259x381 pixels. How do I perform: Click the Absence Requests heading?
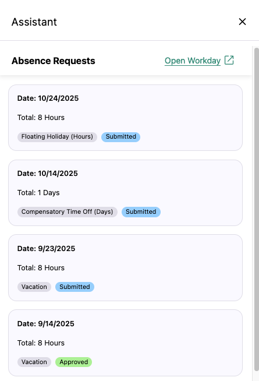[54, 61]
